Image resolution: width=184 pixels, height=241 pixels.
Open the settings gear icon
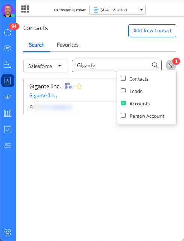click(x=8, y=232)
